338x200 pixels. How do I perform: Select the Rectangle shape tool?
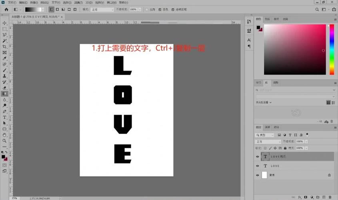pos(4,129)
